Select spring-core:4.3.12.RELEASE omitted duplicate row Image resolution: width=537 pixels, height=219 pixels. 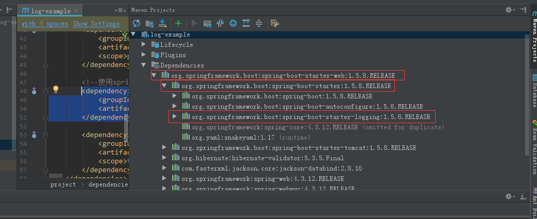tap(318, 127)
